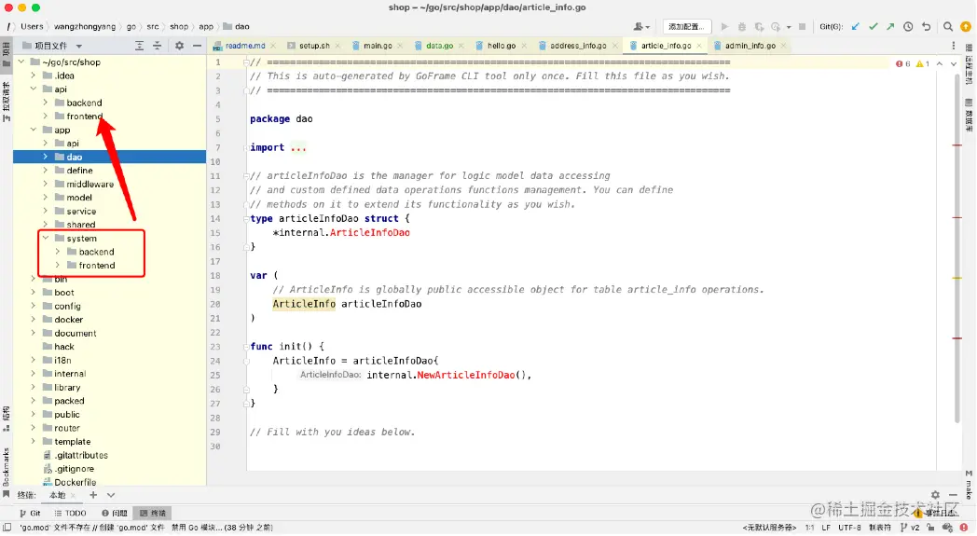977x536 pixels.
Task: Select the dao folder in tree
Action: coord(110,157)
